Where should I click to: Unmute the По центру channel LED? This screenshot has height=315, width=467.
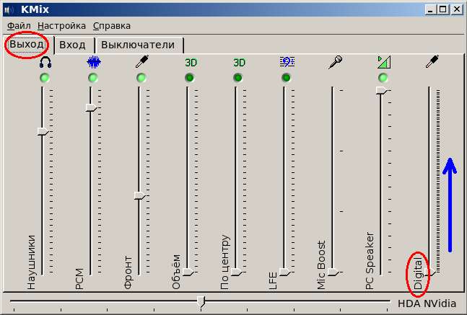pyautogui.click(x=237, y=78)
